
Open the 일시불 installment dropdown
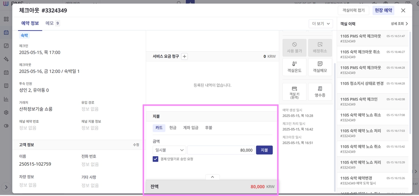[x=169, y=150]
